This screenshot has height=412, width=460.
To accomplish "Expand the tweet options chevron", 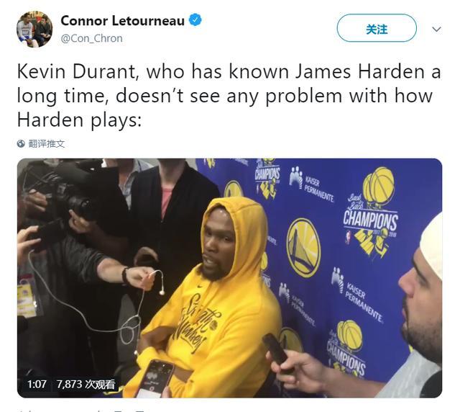I will pyautogui.click(x=436, y=29).
